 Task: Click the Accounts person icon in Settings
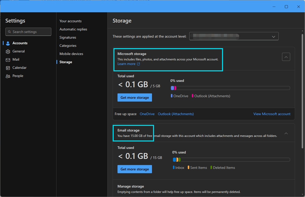[x=8, y=43]
